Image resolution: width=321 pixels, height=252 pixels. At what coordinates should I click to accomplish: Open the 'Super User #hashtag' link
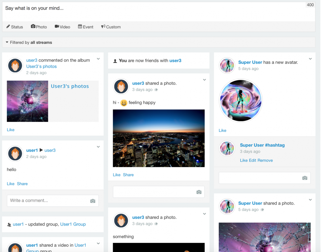pyautogui.click(x=262, y=145)
